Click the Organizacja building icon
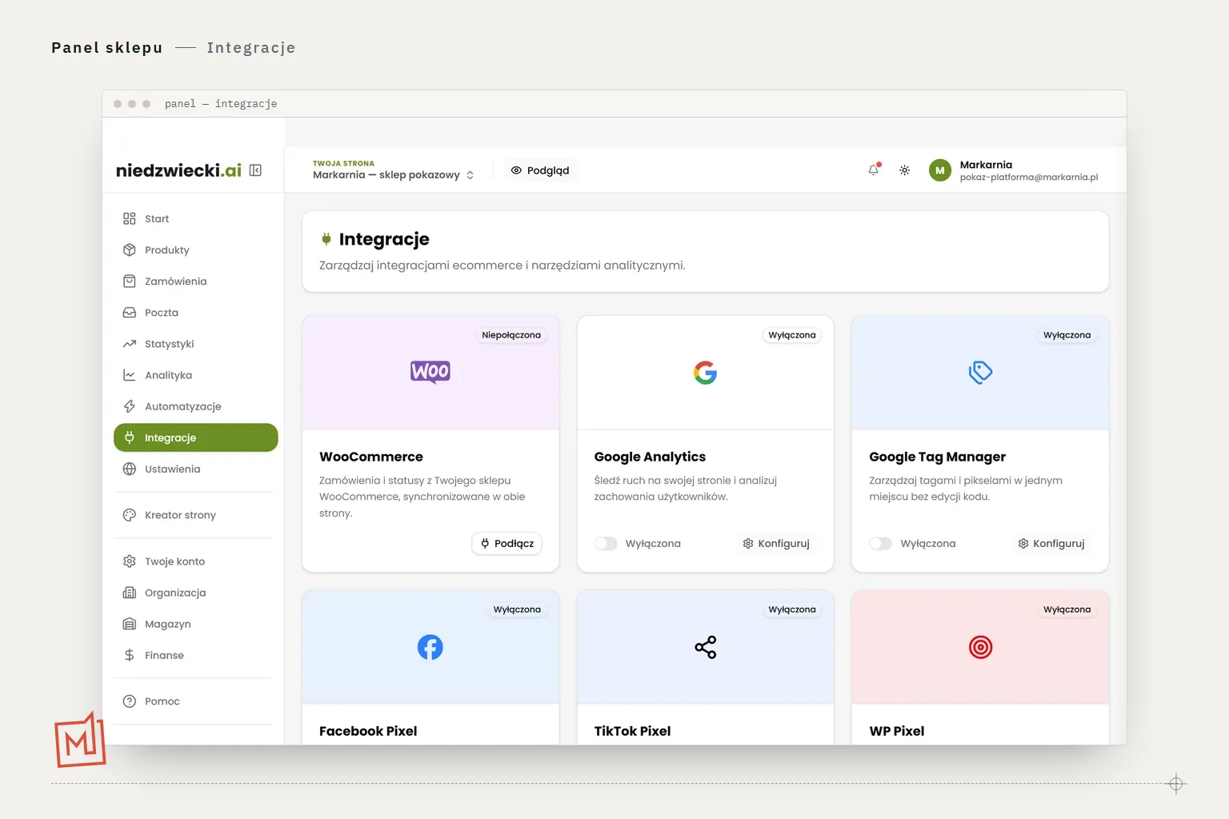 click(130, 593)
